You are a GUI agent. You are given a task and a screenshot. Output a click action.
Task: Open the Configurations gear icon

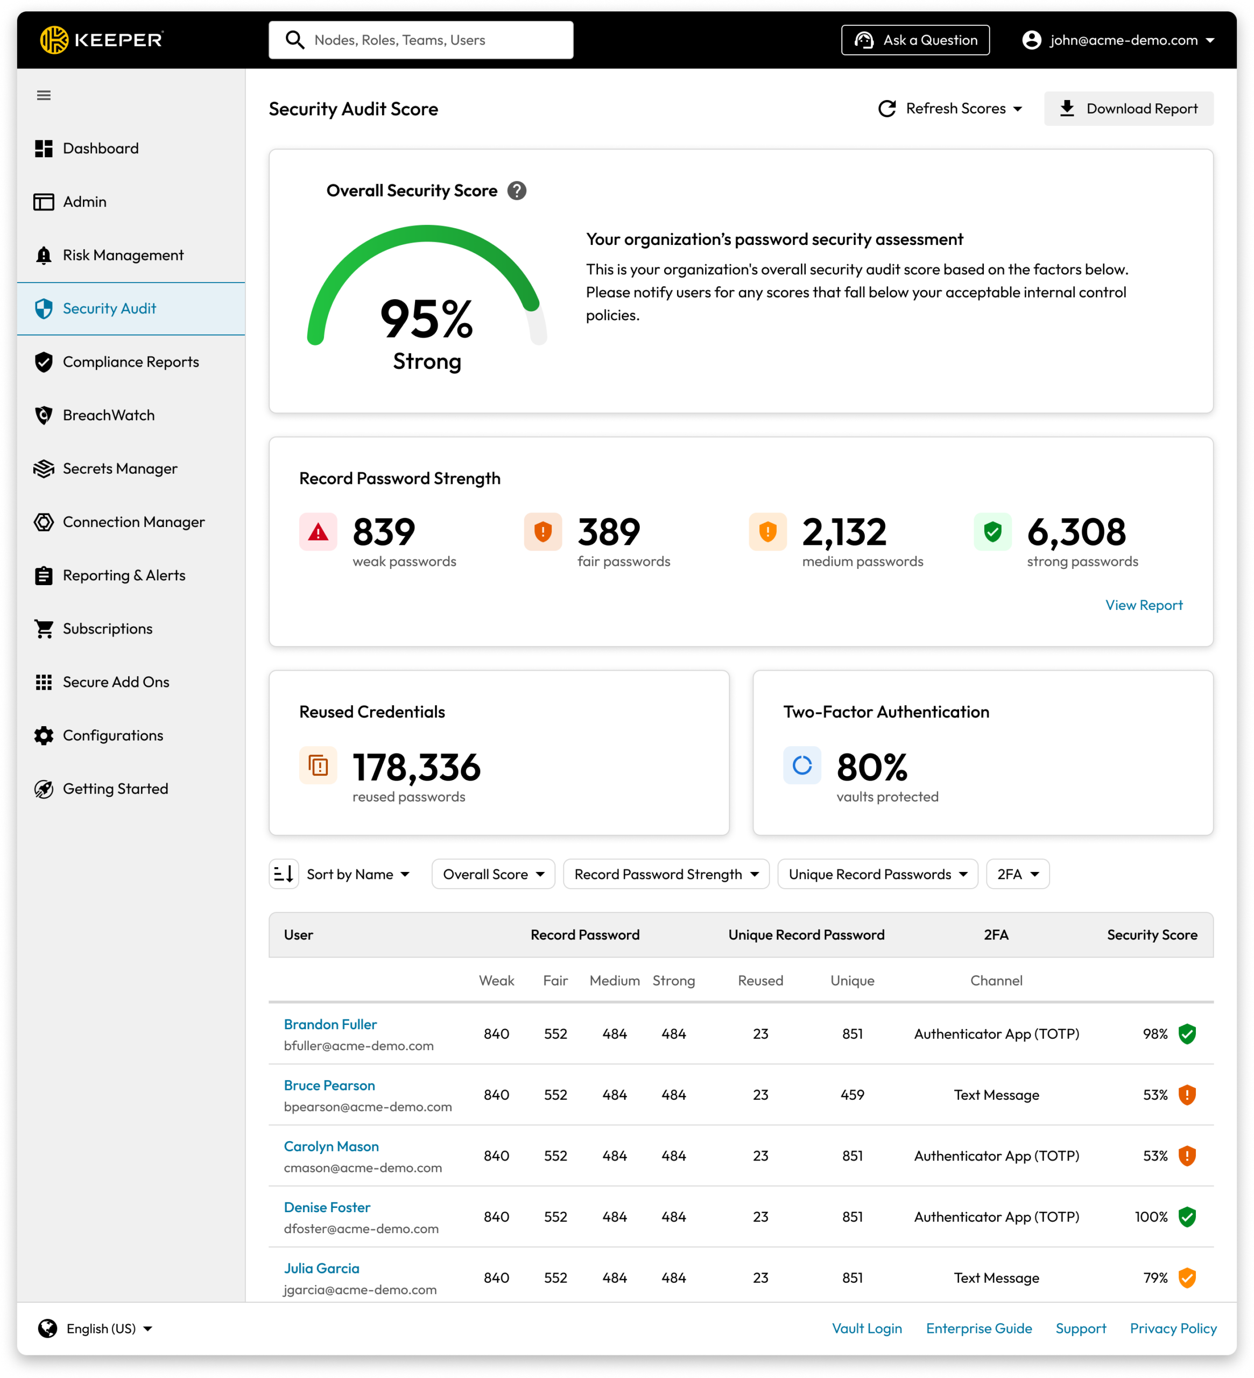click(43, 735)
